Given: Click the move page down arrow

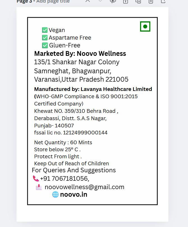Looking at the screenshot, I should 100,1.
